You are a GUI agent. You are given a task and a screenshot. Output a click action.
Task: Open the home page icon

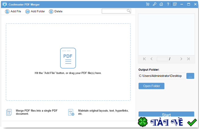coord(161,4)
